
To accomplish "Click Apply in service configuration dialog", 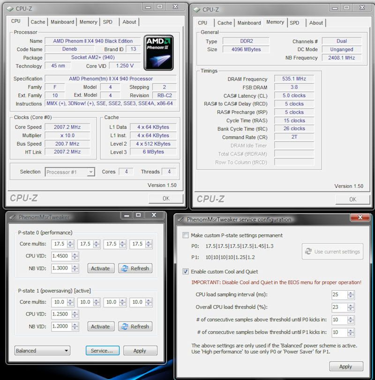I will (x=346, y=366).
